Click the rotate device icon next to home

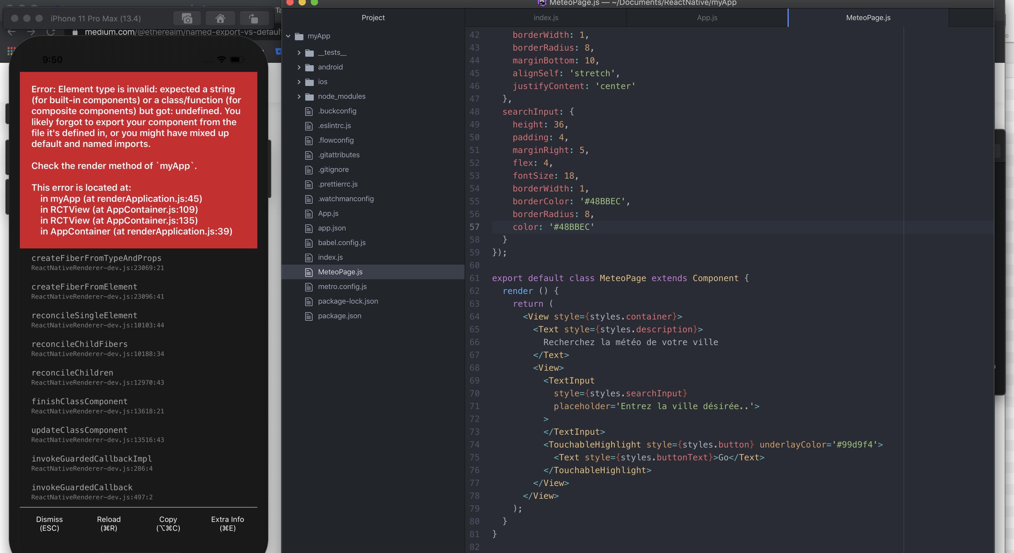pos(254,18)
